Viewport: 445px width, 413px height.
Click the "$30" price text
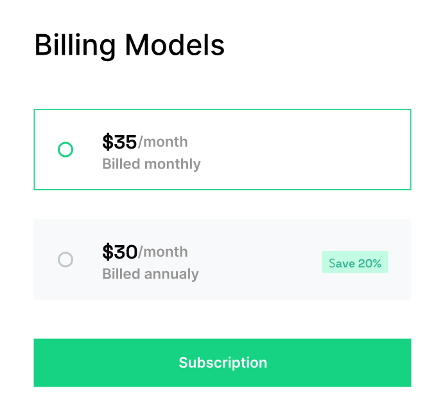point(119,252)
